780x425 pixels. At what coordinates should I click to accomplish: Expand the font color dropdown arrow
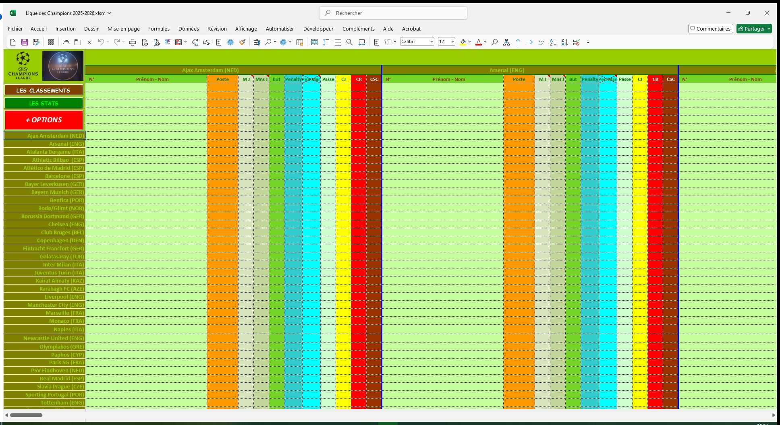[485, 42]
